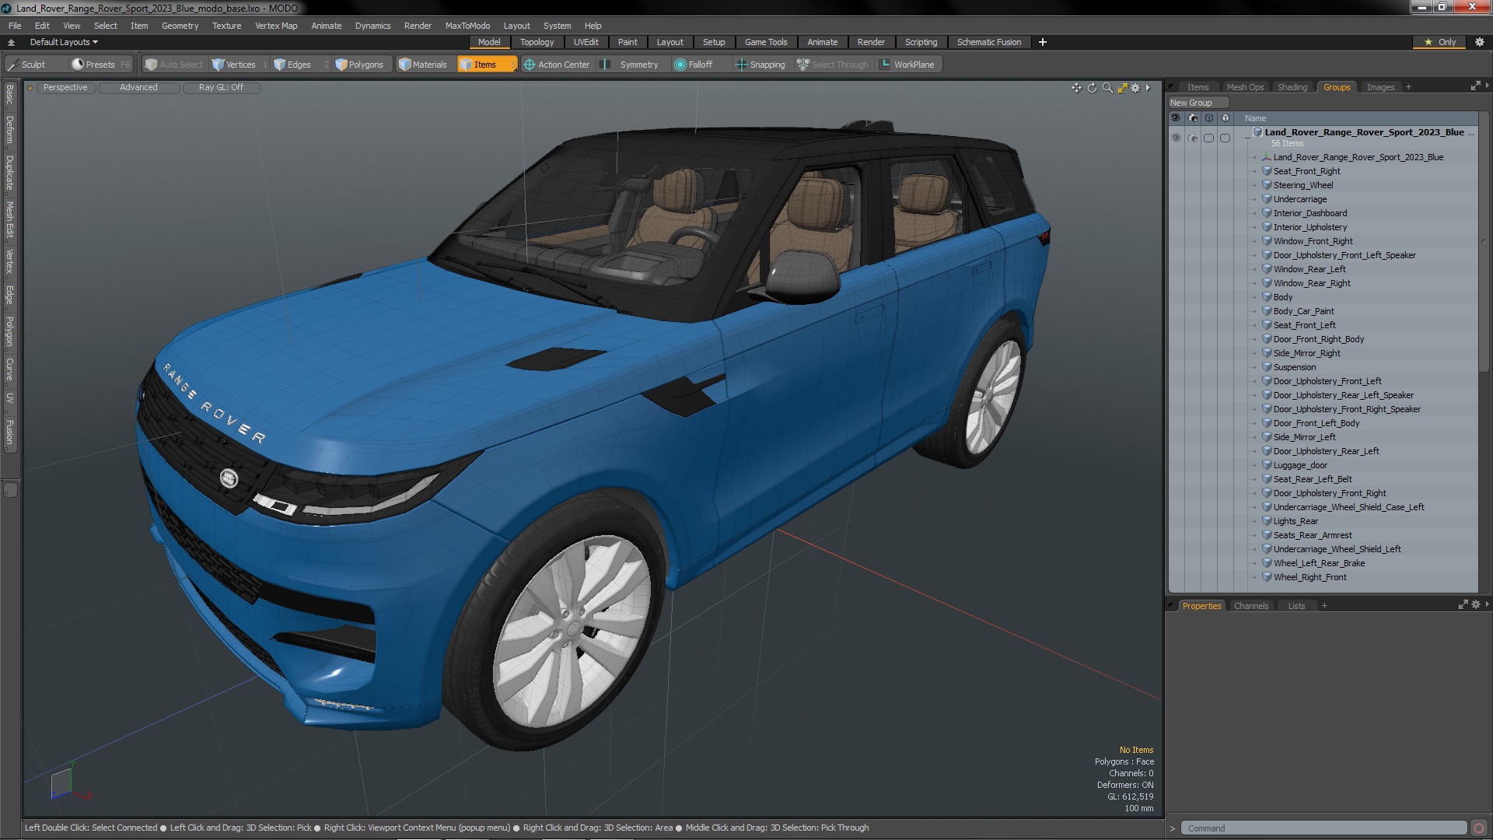Select Polygons selection mode
Viewport: 1493px width, 840px height.
click(359, 65)
